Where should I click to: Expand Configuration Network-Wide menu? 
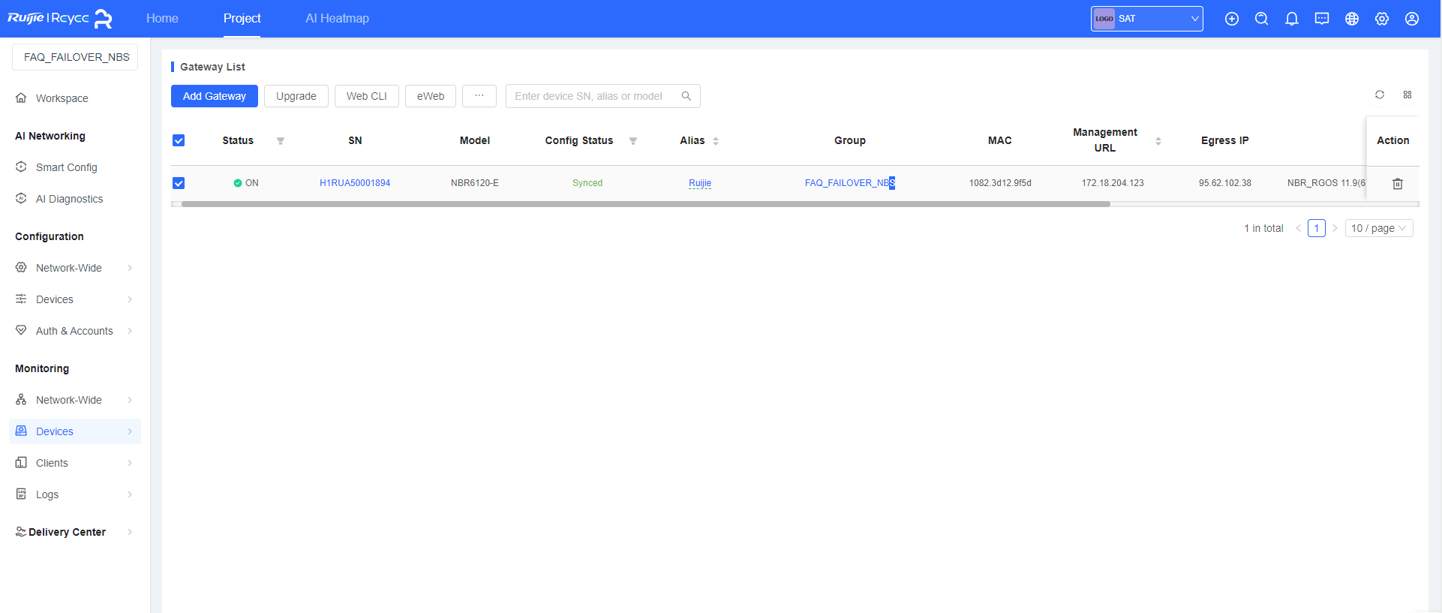75,268
